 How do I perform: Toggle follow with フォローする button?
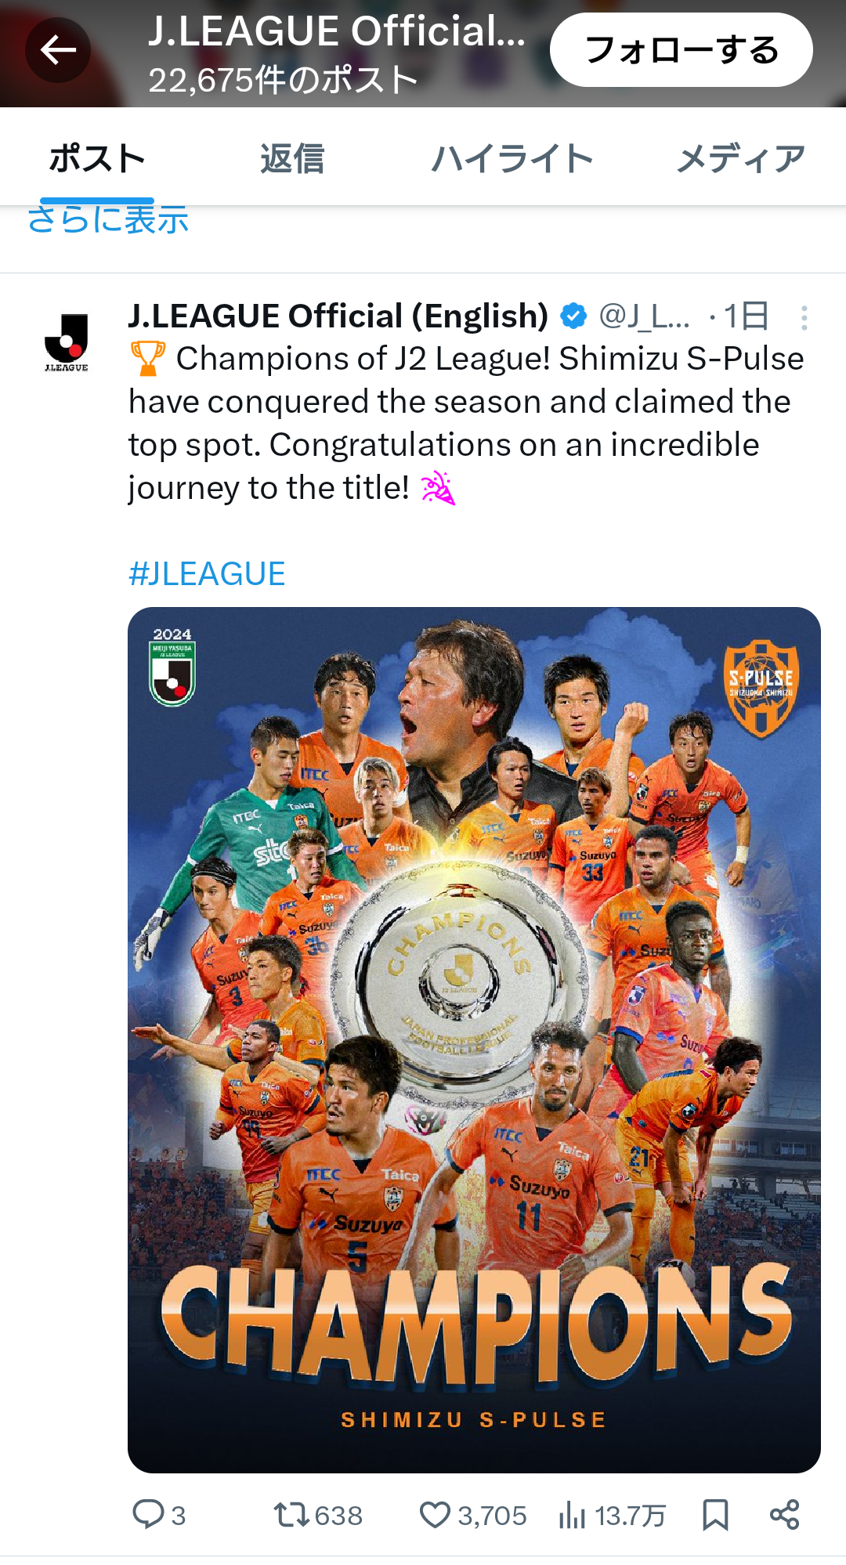[681, 50]
